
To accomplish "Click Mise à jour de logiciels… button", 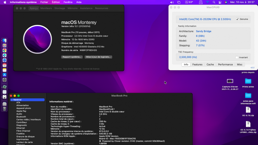I will tap(98, 57).
